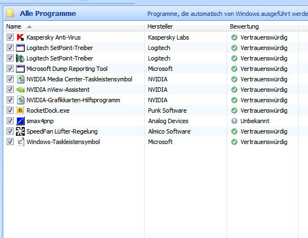Viewport: 308px width, 238px height.
Task: Click green trust checkmark for NVIDIA Media Center-Taskleistensymbol
Action: (234, 79)
